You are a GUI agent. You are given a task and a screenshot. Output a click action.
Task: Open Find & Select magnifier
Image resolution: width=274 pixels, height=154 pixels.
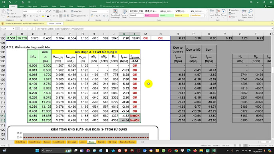pyautogui.click(x=250, y=14)
